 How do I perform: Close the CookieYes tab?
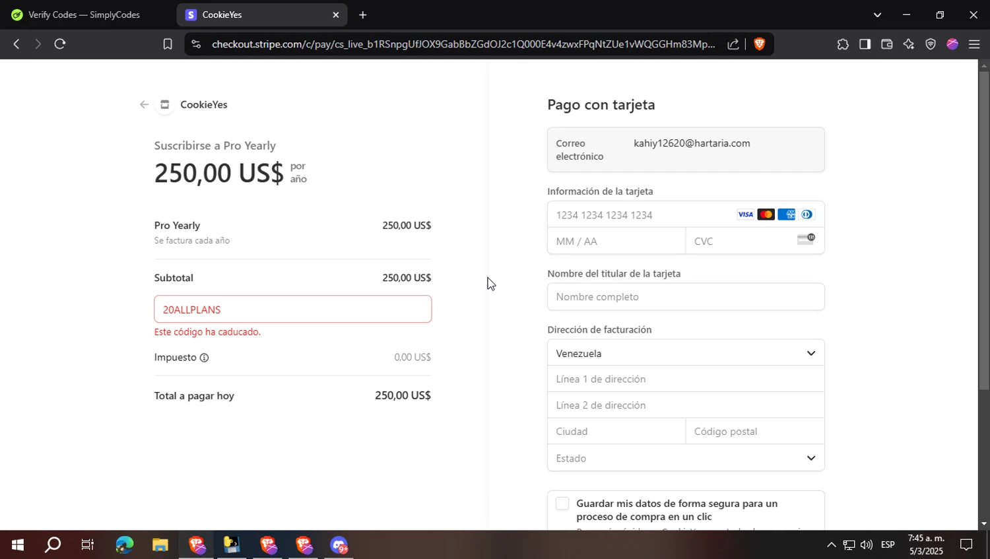tap(335, 15)
